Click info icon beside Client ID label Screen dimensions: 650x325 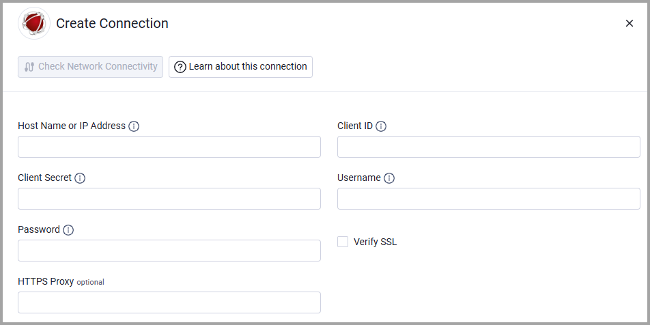click(381, 126)
